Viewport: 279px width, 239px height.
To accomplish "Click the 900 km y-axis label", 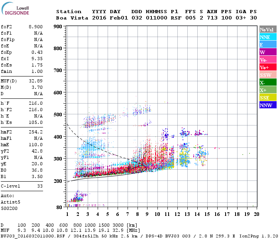I will coord(58,27).
